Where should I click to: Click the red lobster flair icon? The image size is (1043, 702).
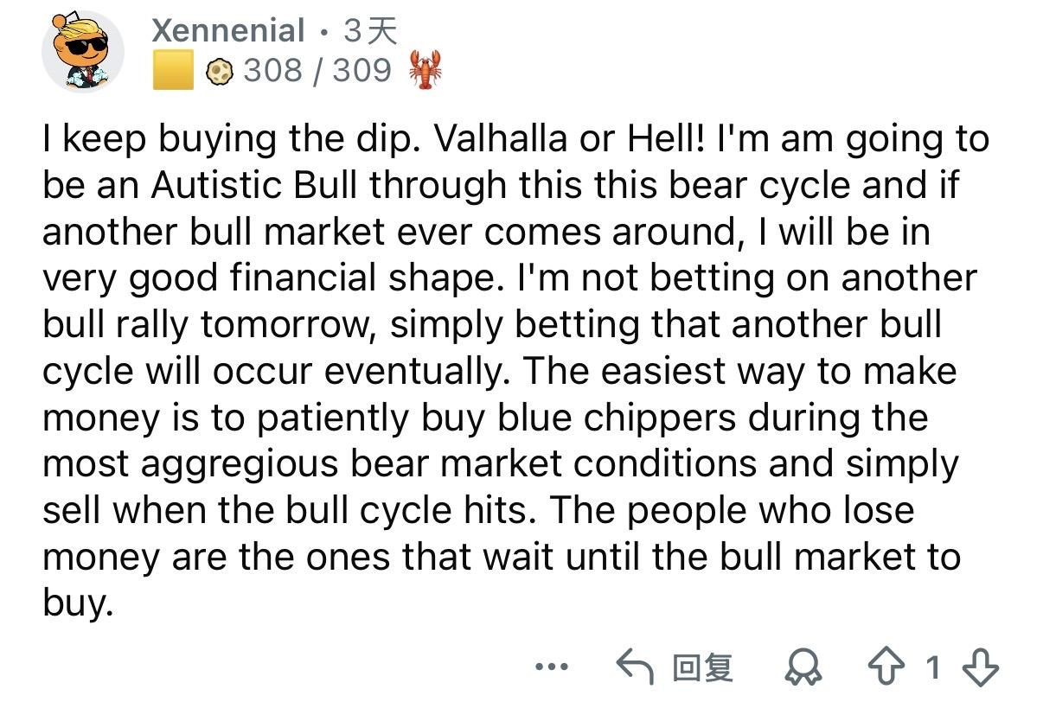click(x=424, y=69)
